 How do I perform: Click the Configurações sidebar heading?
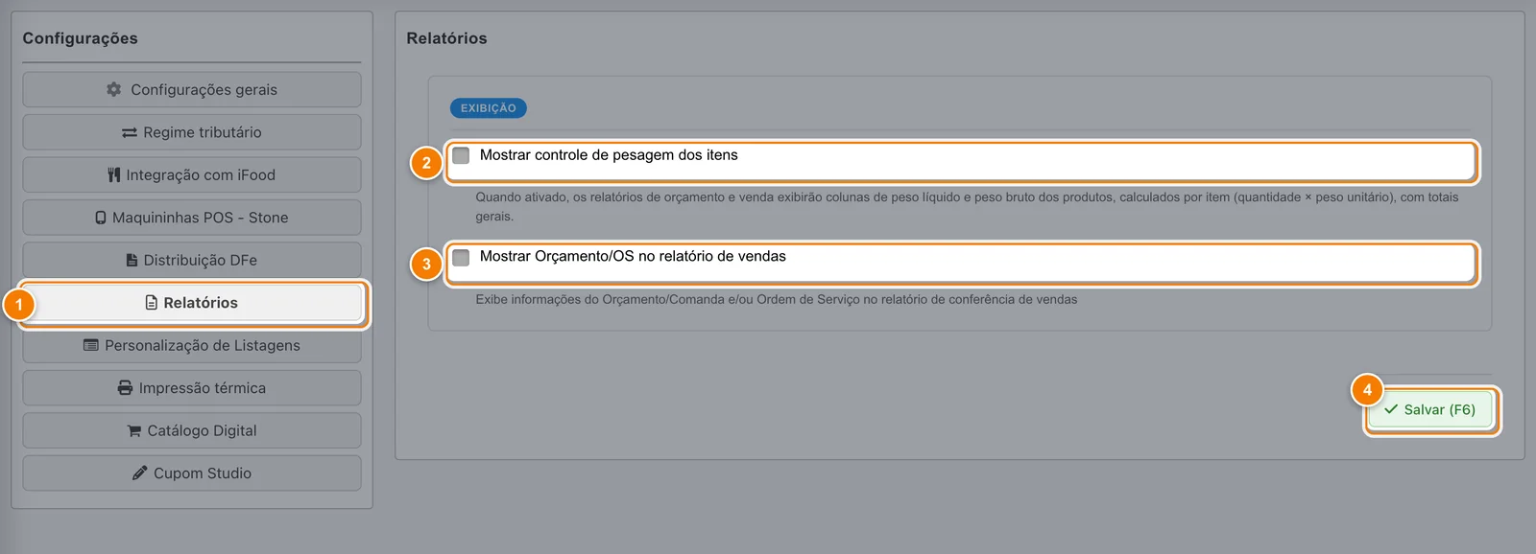(81, 38)
